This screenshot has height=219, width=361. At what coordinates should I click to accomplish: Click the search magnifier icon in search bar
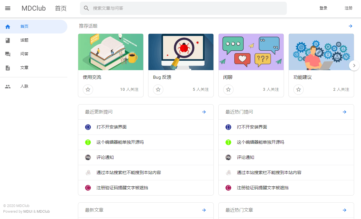[x=86, y=8]
